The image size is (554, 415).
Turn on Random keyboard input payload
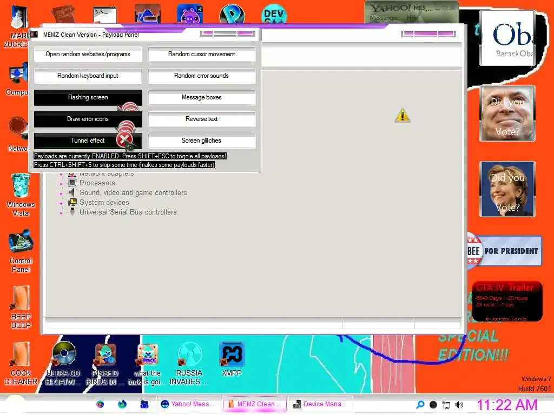point(88,76)
